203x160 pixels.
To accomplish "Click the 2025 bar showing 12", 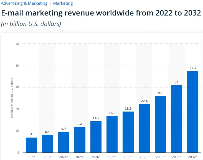I will click(x=80, y=140).
